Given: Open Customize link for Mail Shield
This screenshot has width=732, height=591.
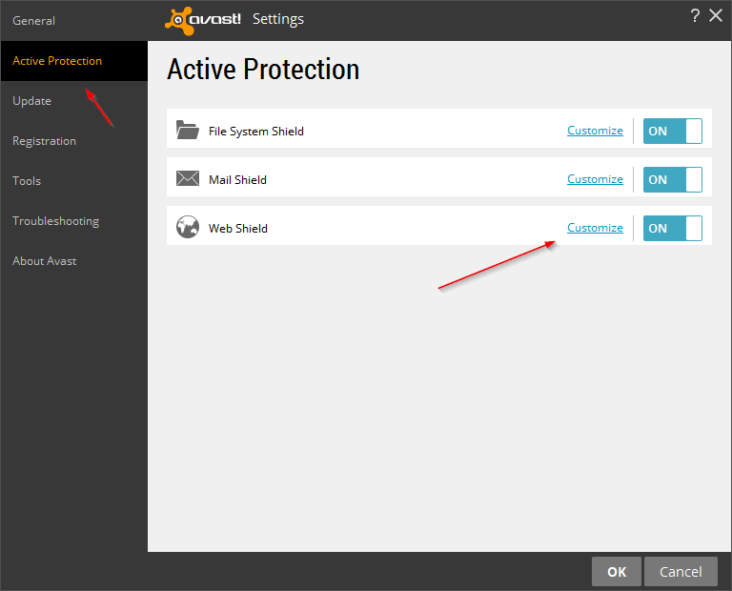Looking at the screenshot, I should [595, 179].
